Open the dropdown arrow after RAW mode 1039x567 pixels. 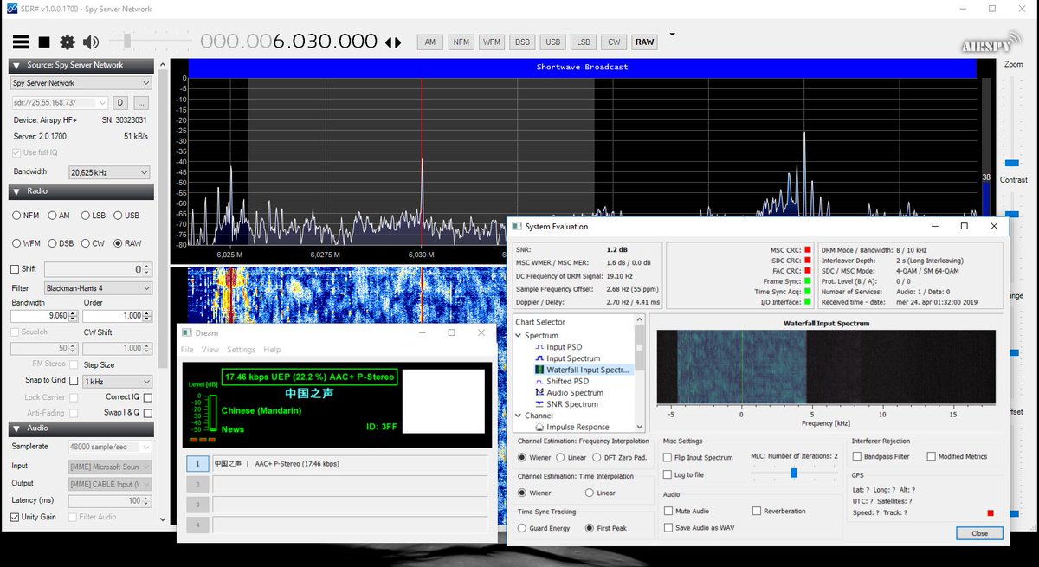[672, 35]
